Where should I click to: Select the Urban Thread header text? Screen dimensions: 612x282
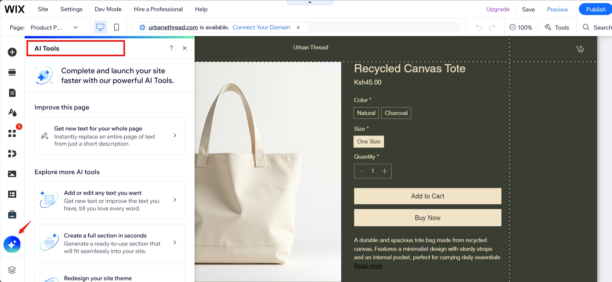point(311,47)
